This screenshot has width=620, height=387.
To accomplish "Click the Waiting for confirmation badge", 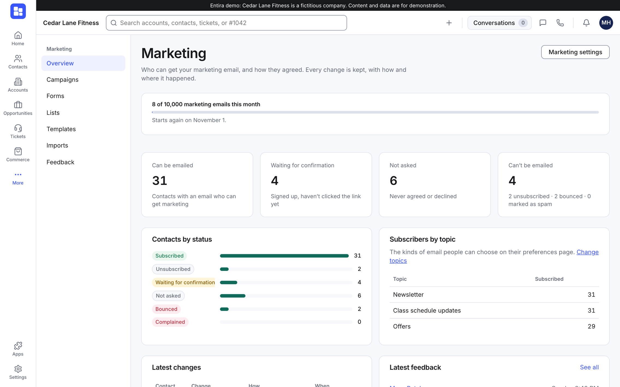I will coord(183,282).
